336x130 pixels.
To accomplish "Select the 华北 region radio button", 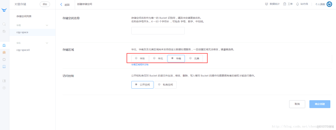I will click(x=154, y=58).
